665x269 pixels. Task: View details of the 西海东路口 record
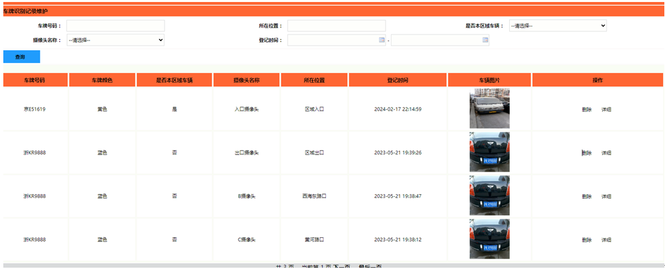[606, 197]
